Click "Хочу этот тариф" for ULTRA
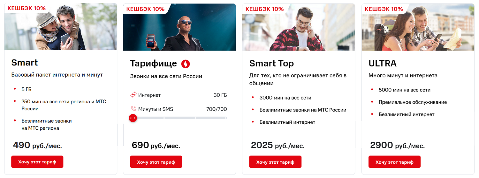479x178 pixels. [x=394, y=162]
